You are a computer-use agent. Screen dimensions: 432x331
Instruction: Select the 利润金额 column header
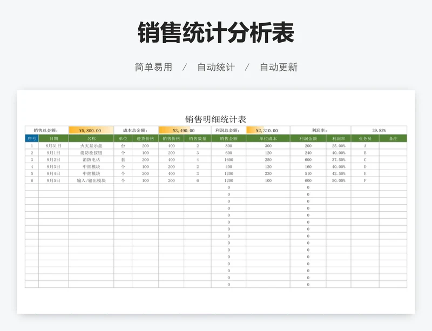point(308,138)
